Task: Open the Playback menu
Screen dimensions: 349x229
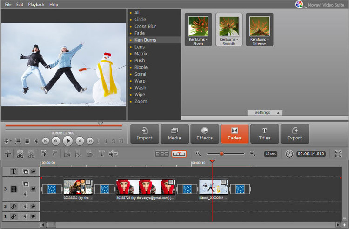Action: click(36, 5)
